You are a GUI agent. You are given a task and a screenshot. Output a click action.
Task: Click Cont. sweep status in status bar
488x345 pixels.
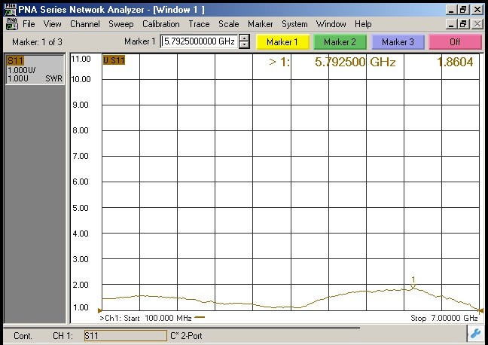pyautogui.click(x=23, y=336)
